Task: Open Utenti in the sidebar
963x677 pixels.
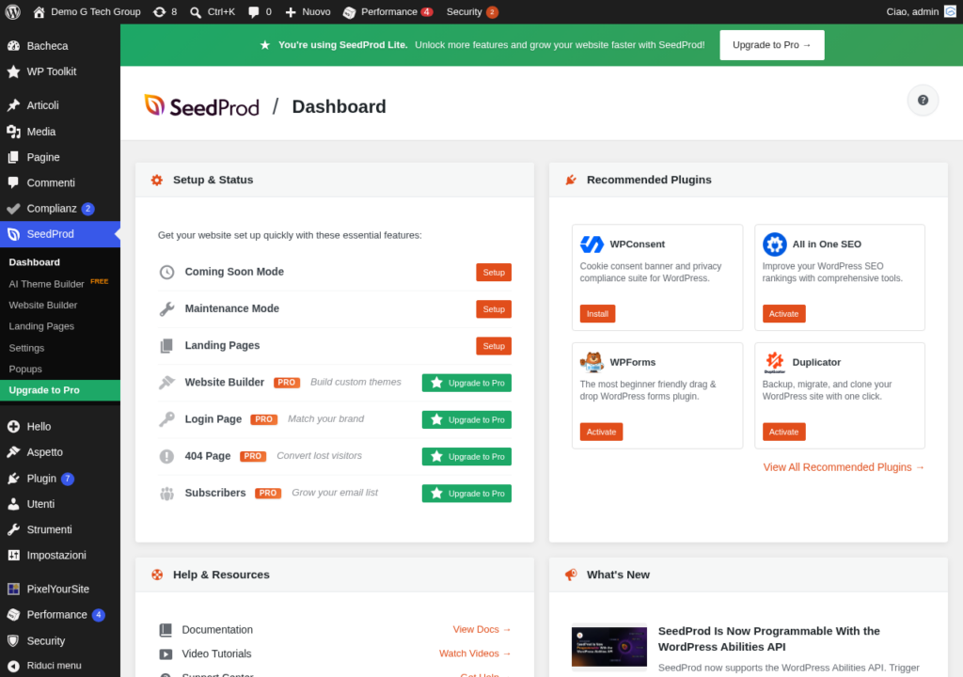Action: point(60,504)
